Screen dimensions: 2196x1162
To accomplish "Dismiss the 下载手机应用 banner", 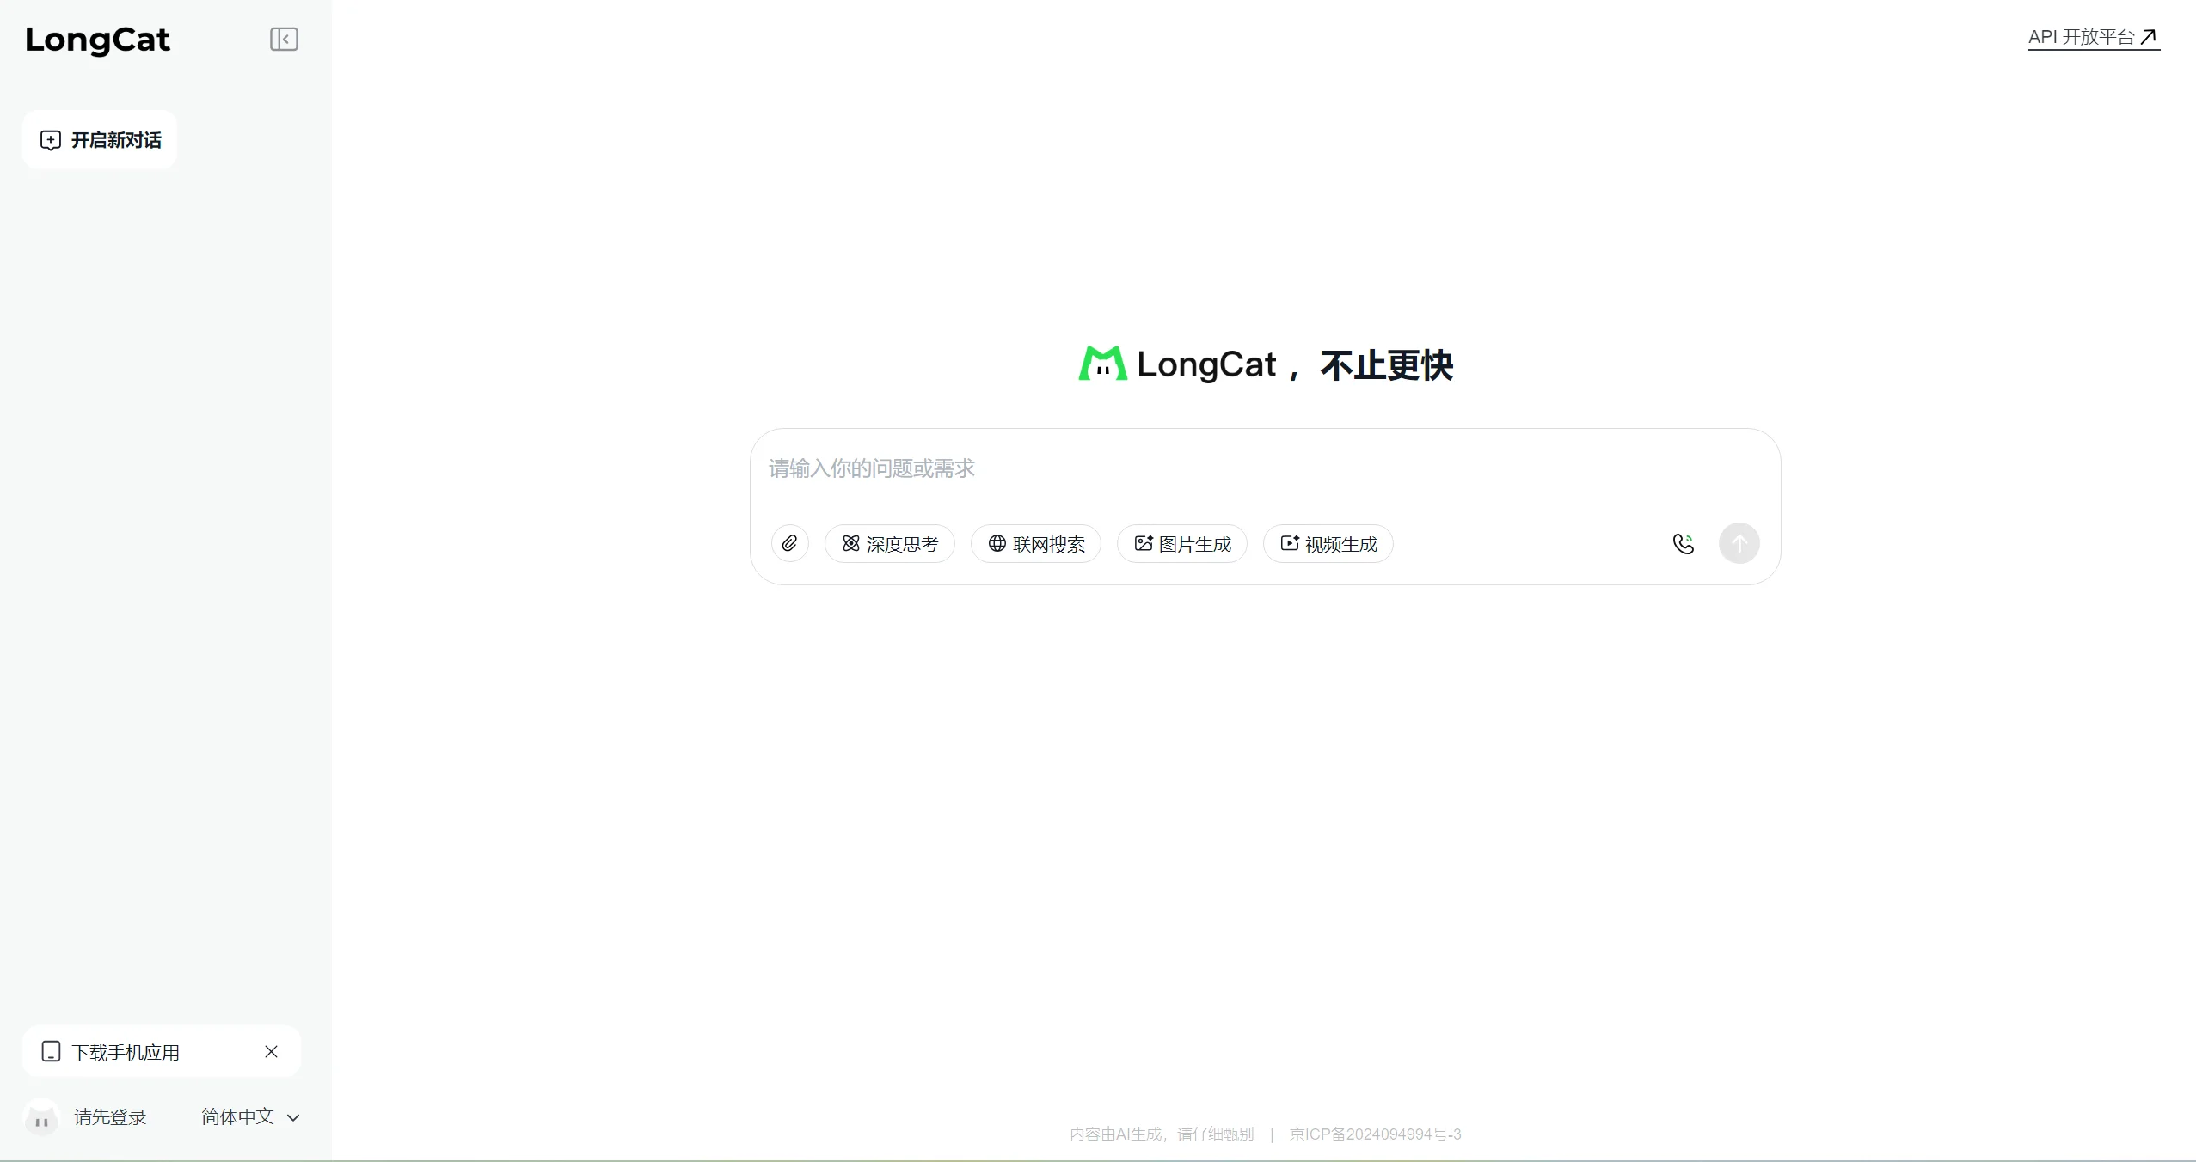I will (271, 1052).
